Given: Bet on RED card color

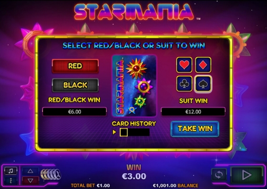Looking at the screenshot, I should click(75, 66).
